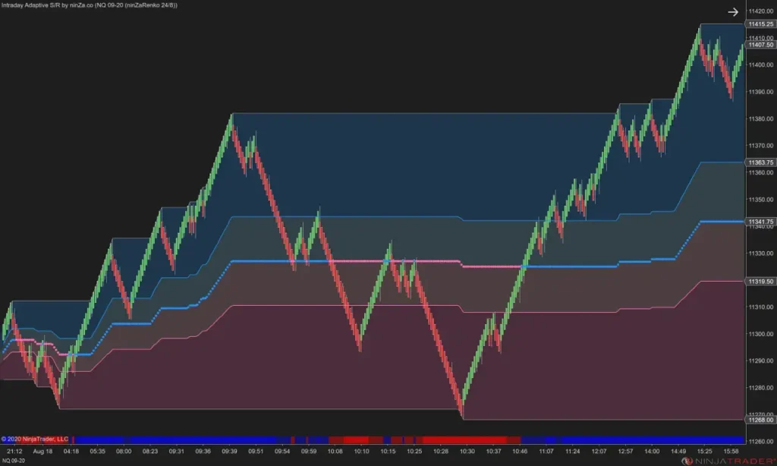Click the 10:30 time axis label
Image resolution: width=777 pixels, height=466 pixels.
click(x=467, y=451)
